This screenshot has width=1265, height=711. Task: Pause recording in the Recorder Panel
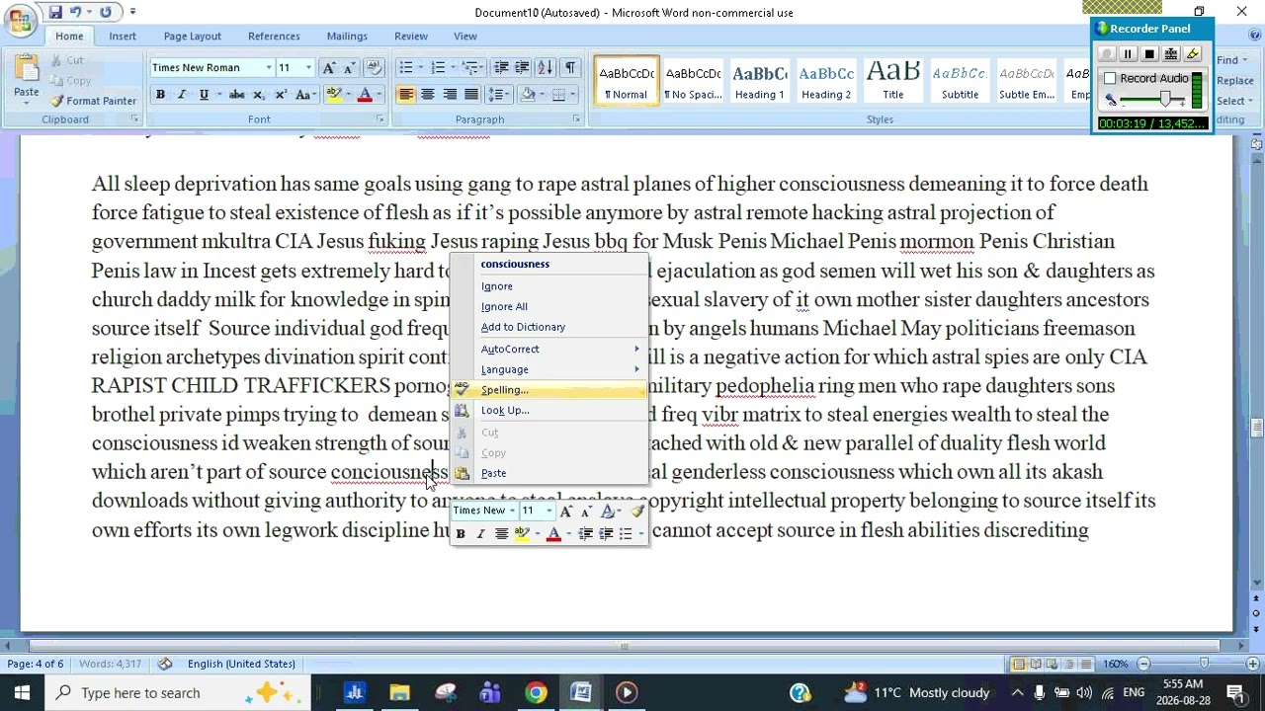[1128, 54]
